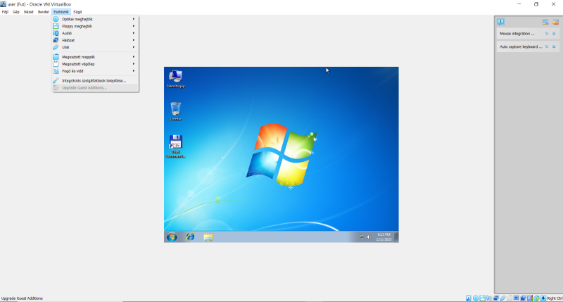Image resolution: width=563 pixels, height=302 pixels.
Task: Open the Hálózat menu entry
Action: pyautogui.click(x=95, y=40)
